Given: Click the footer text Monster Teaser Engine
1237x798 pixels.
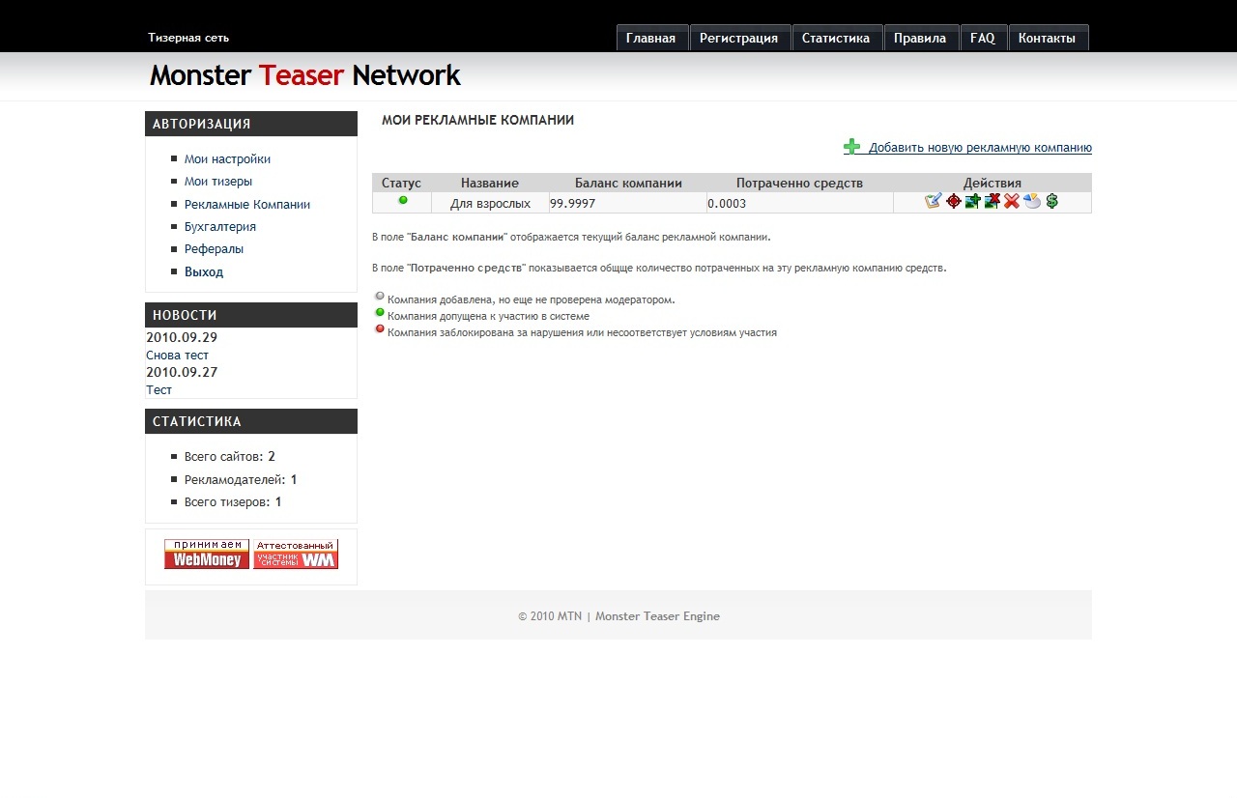Looking at the screenshot, I should click(x=657, y=616).
